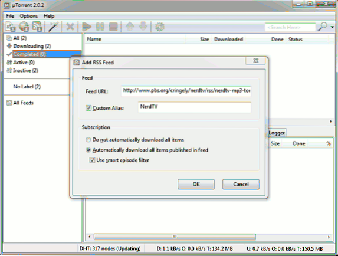This screenshot has width=338, height=256.
Task: Click bottom scrollbar right arrow
Action: [x=329, y=237]
